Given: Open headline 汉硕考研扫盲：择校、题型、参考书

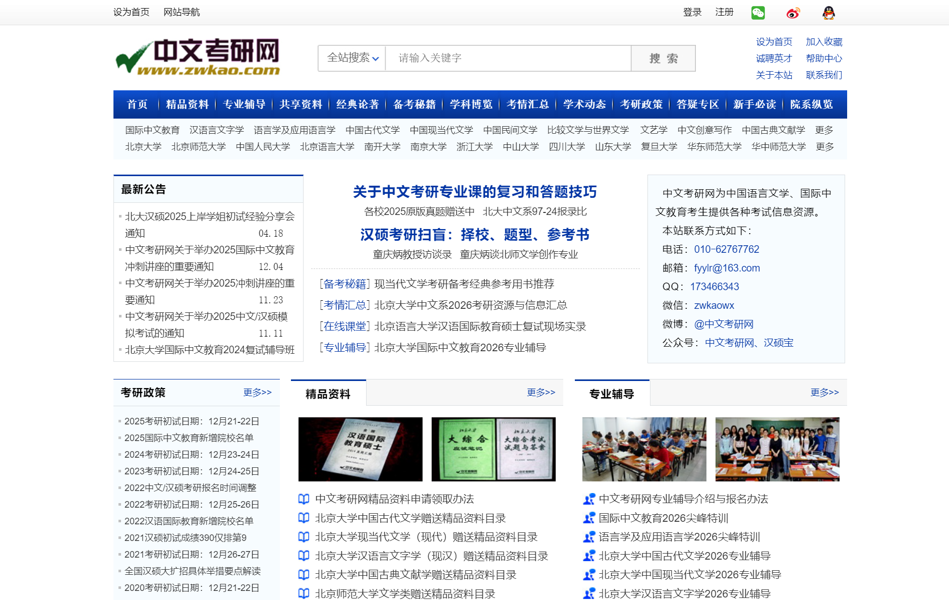Looking at the screenshot, I should [x=474, y=235].
